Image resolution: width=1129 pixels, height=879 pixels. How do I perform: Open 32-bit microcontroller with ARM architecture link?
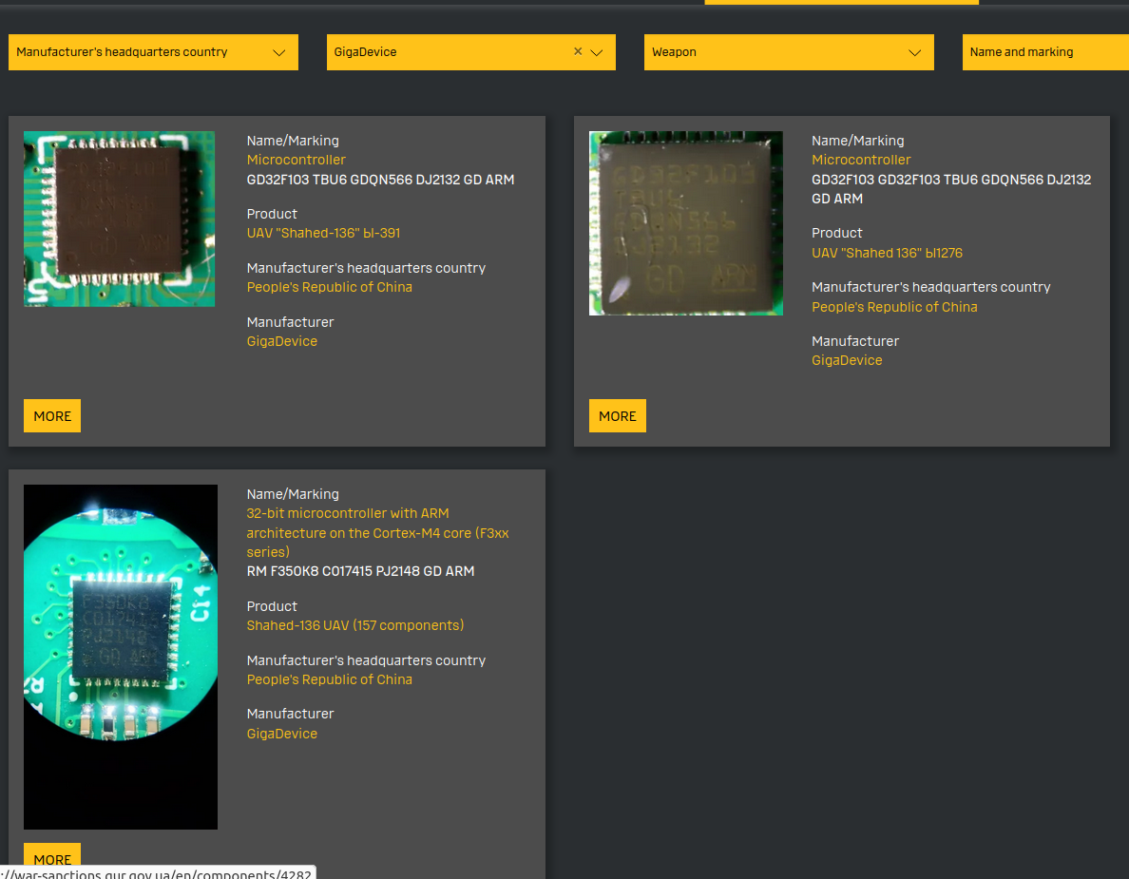click(x=377, y=533)
